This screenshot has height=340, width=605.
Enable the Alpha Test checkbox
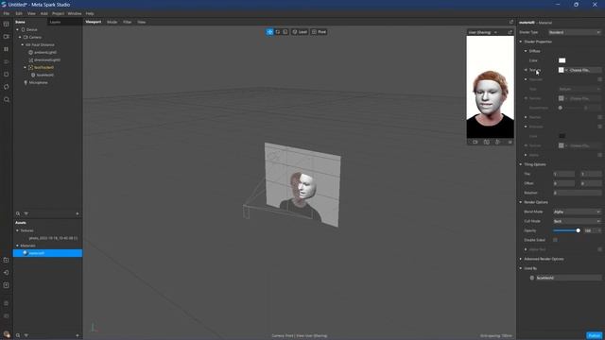tap(599, 249)
